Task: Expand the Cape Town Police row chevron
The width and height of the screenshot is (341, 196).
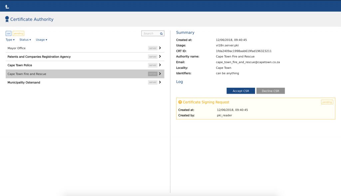Action: (160, 65)
